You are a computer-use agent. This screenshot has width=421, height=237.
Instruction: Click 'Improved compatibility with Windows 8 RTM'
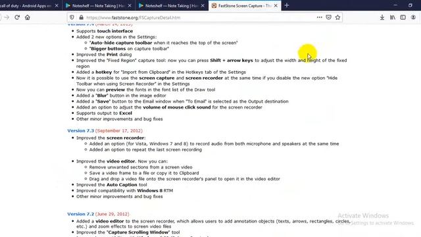pyautogui.click(x=124, y=190)
